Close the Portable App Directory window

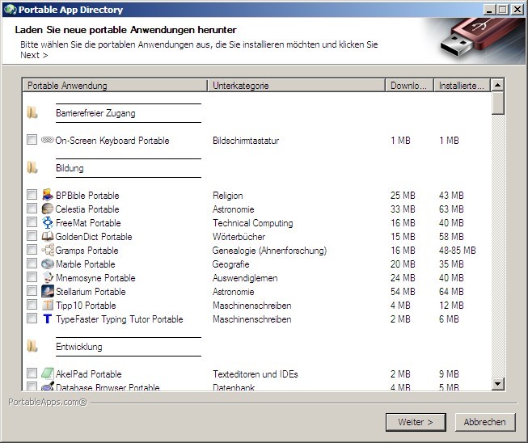517,10
